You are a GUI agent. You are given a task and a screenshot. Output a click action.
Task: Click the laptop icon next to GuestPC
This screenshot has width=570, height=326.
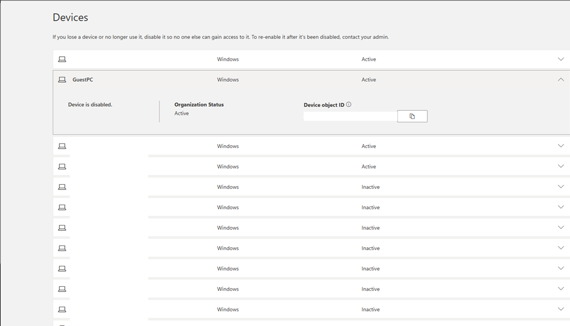click(62, 79)
